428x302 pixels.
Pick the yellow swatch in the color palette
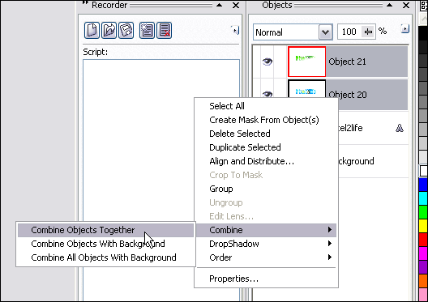(423, 226)
